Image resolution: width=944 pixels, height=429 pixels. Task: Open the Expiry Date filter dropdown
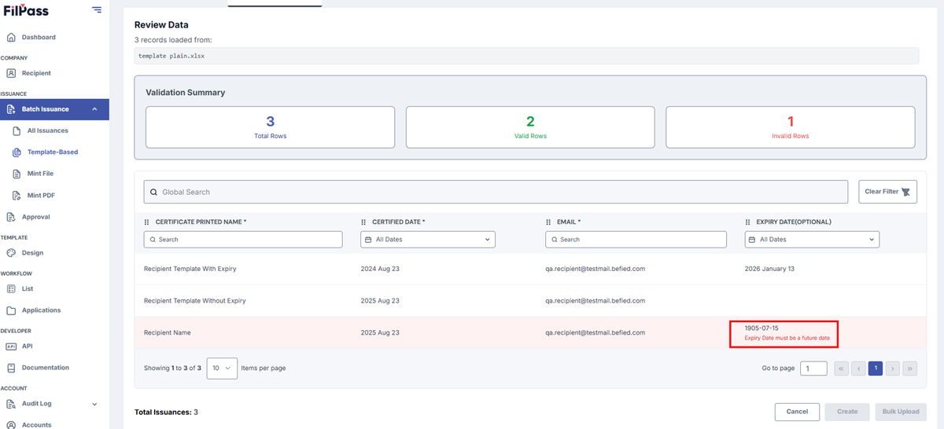tap(812, 240)
